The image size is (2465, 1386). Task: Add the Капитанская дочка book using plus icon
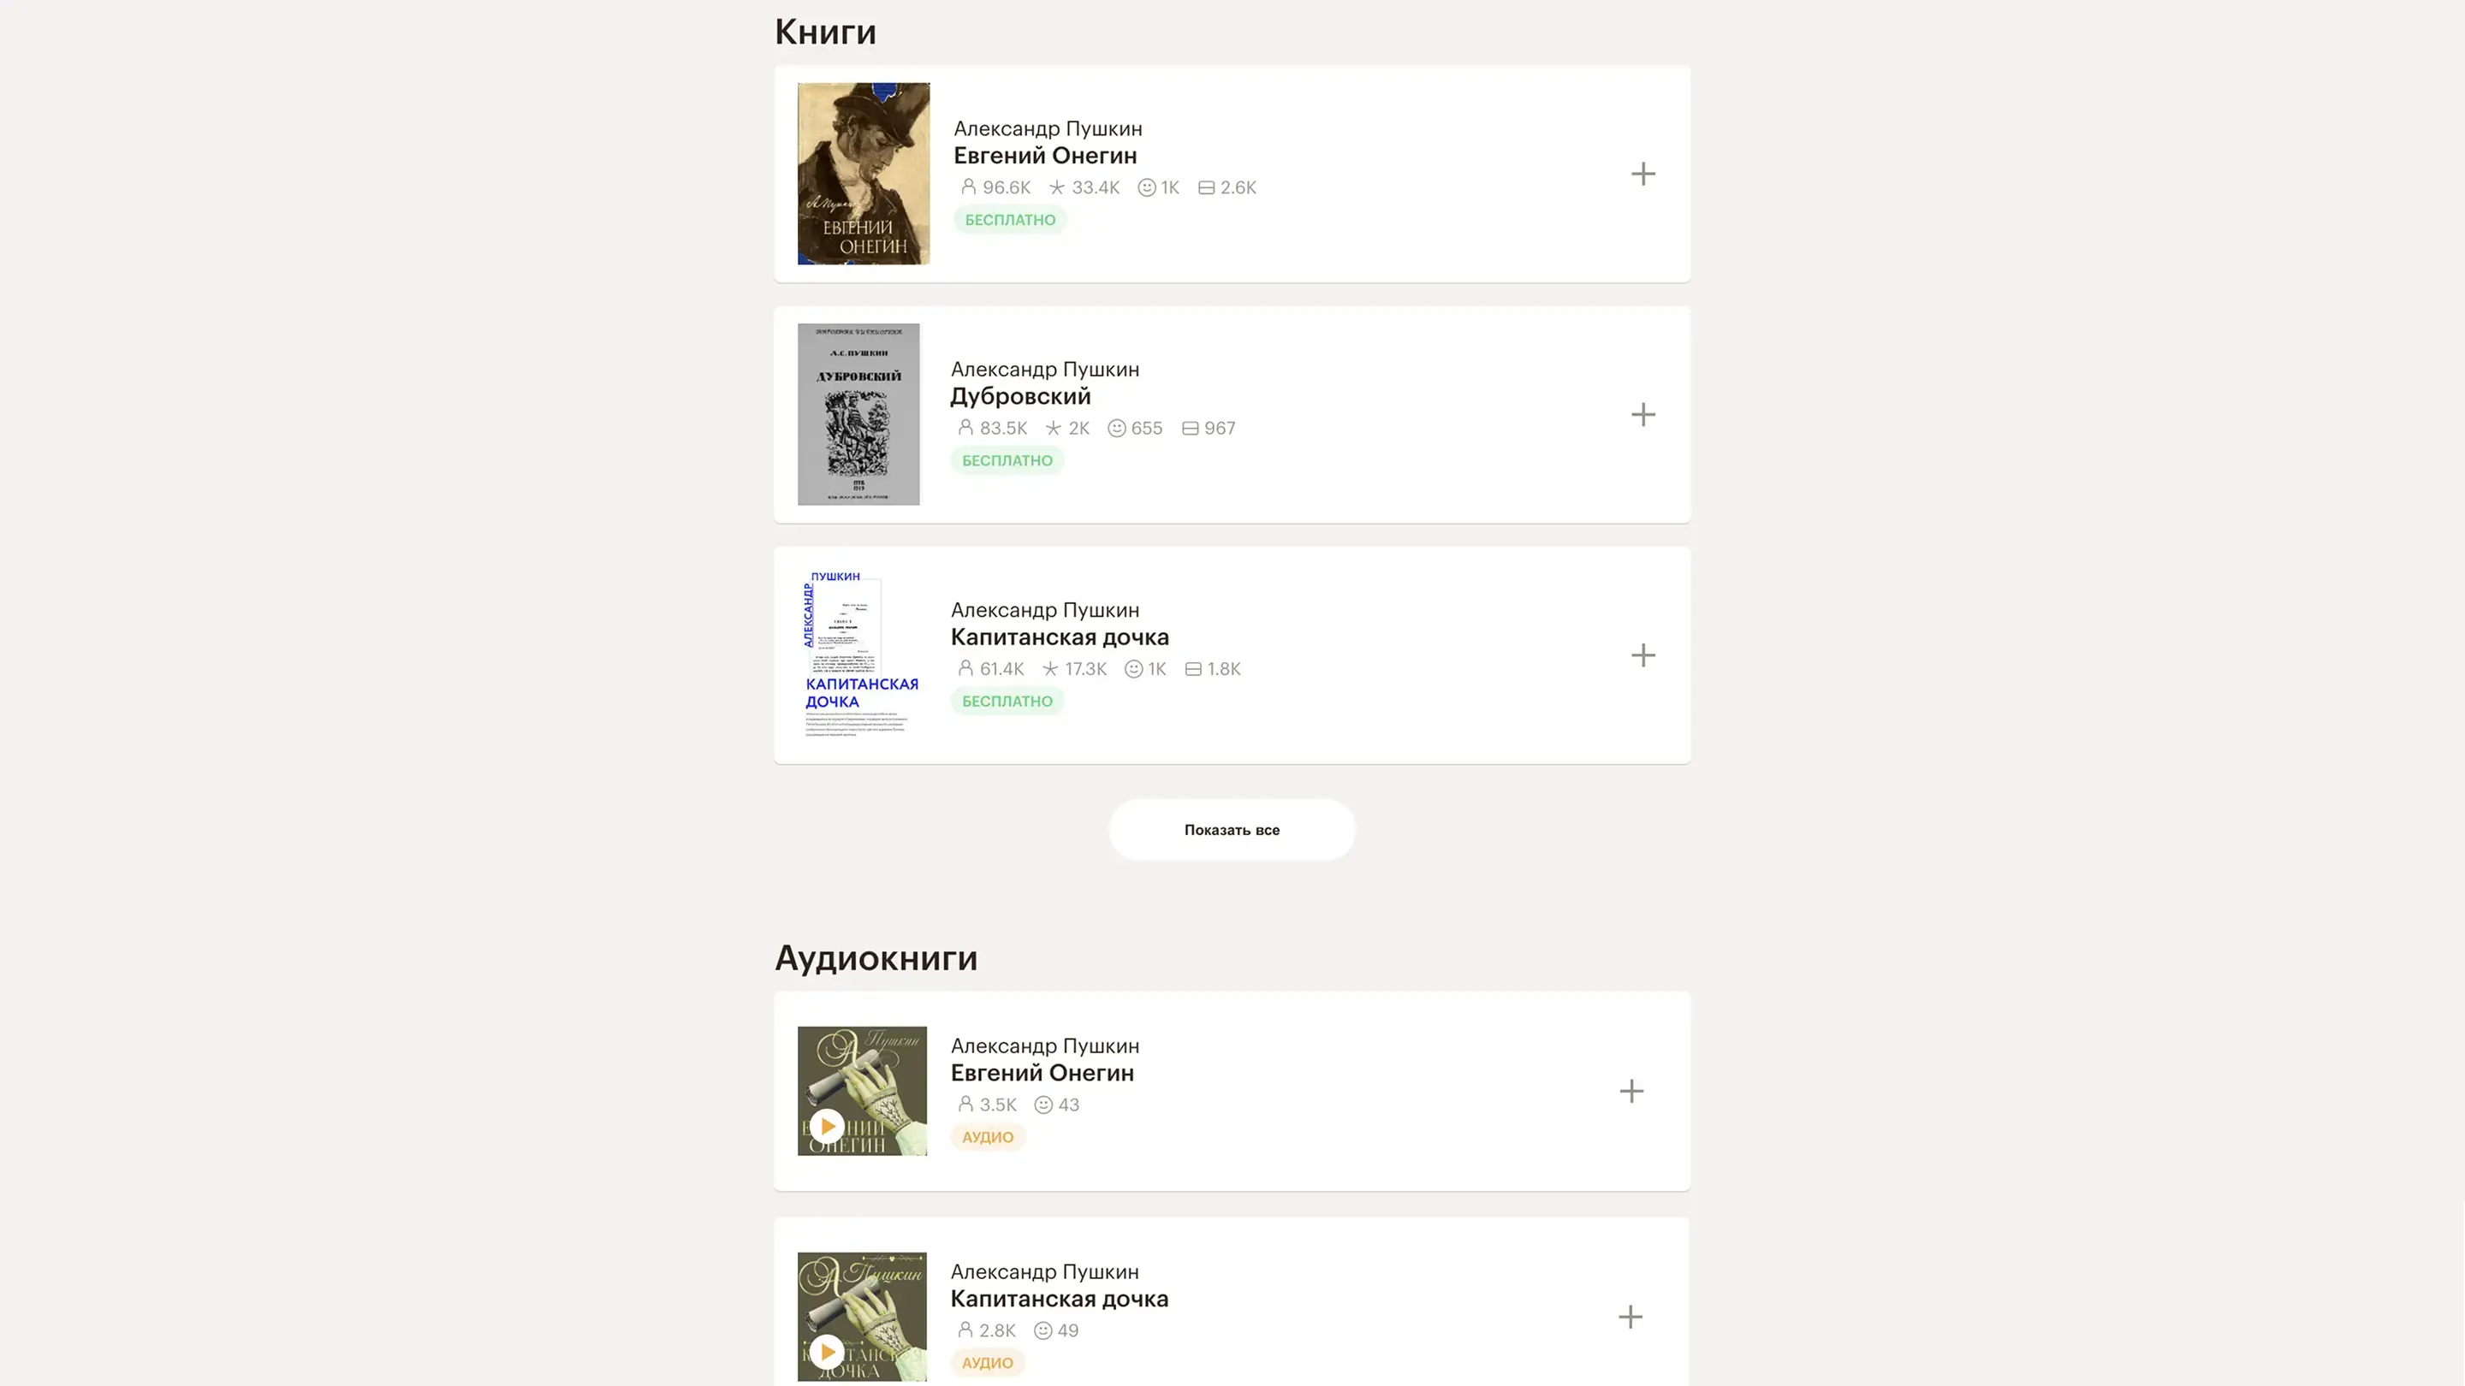coord(1642,655)
